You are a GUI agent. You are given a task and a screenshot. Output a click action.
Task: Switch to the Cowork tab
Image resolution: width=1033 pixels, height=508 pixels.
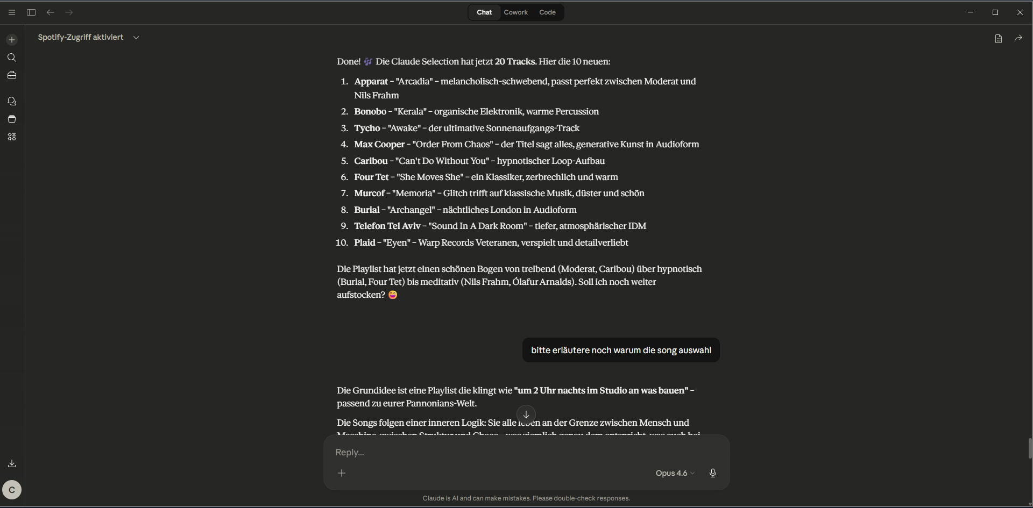[515, 12]
